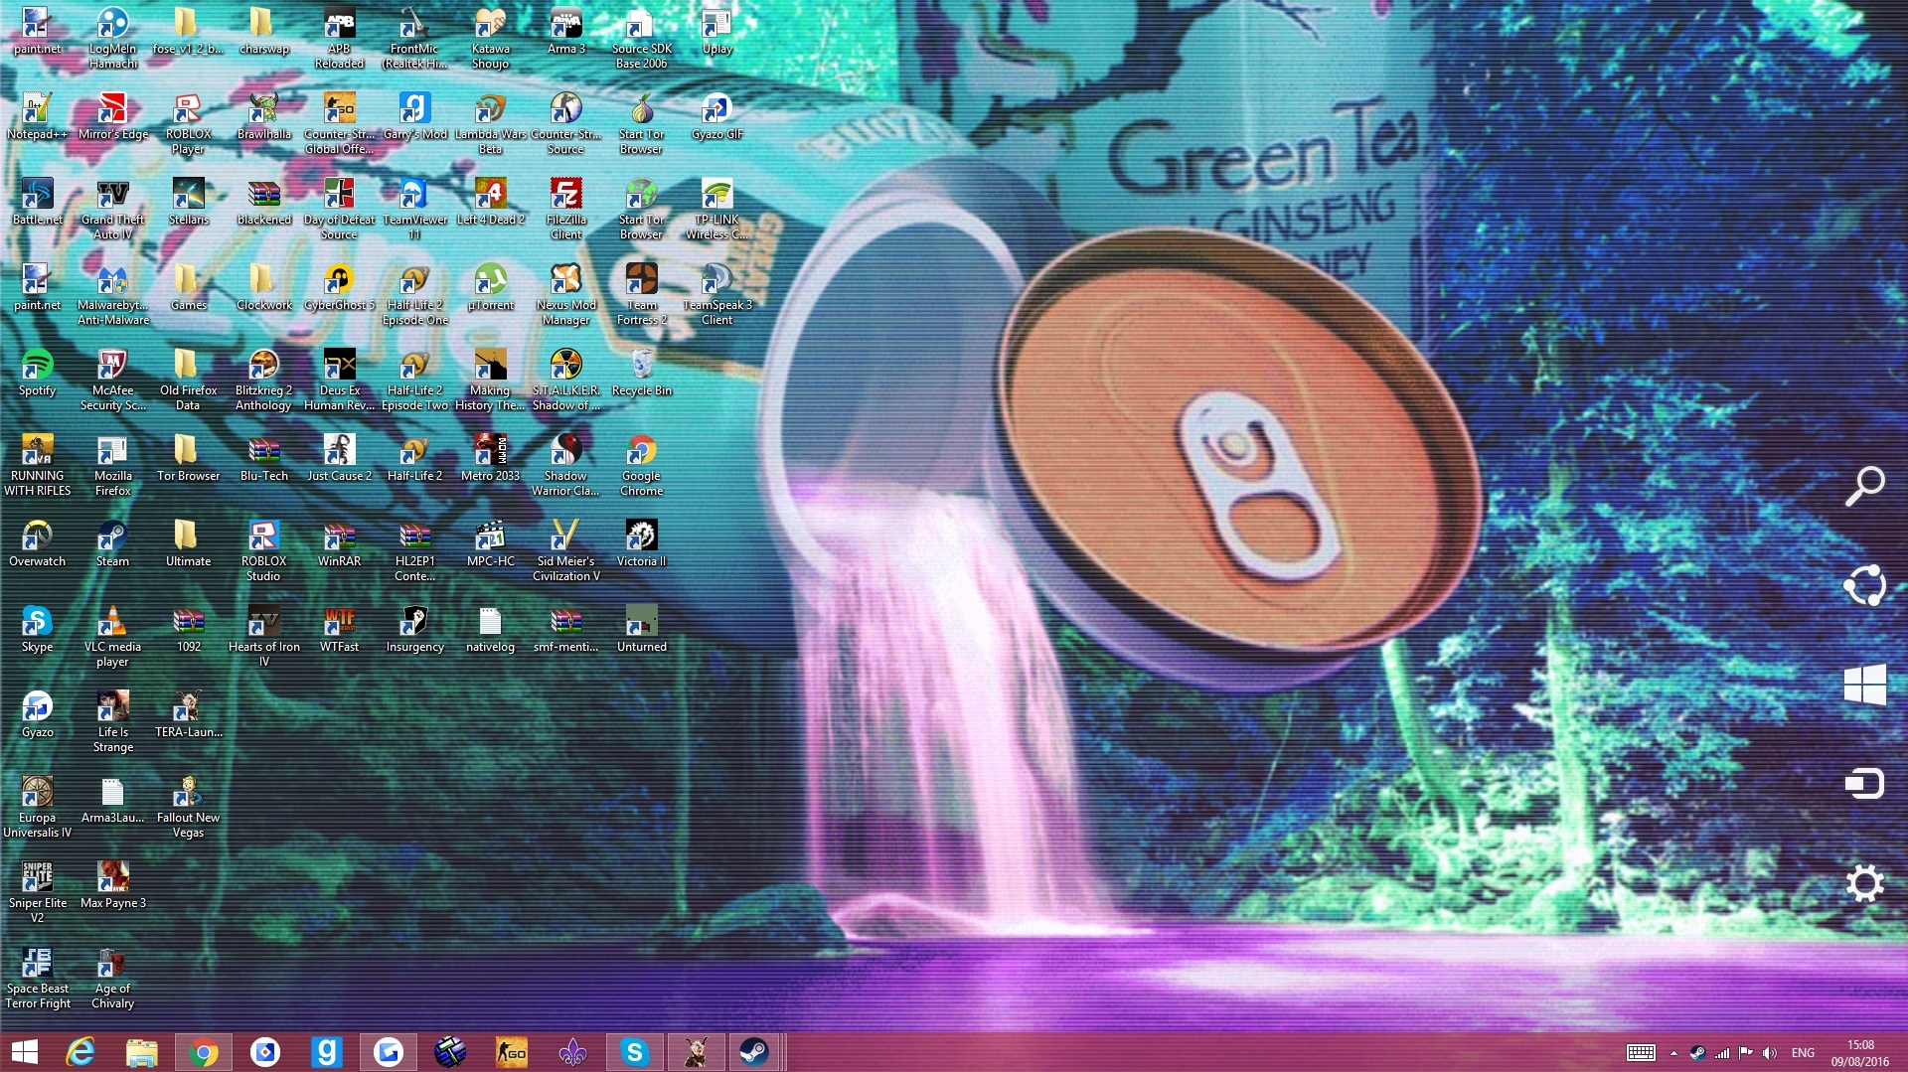Click the Start button on the taskbar
Image resolution: width=1908 pixels, height=1072 pixels.
click(24, 1052)
